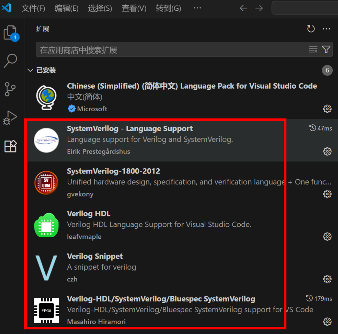Open the extension filter menu

point(326,50)
